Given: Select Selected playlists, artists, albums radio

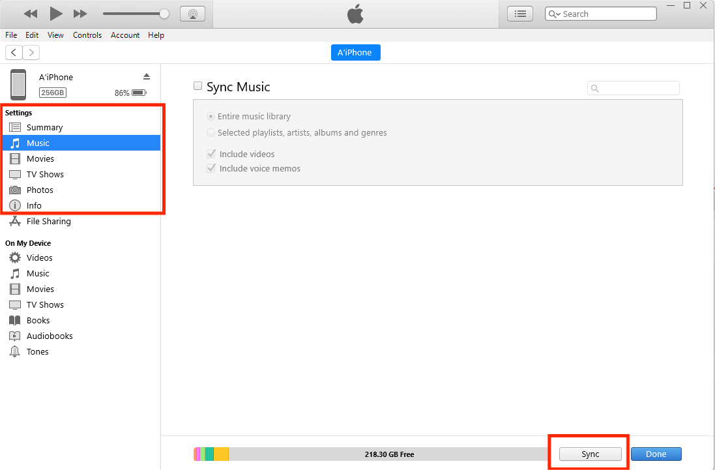Looking at the screenshot, I should (x=211, y=133).
